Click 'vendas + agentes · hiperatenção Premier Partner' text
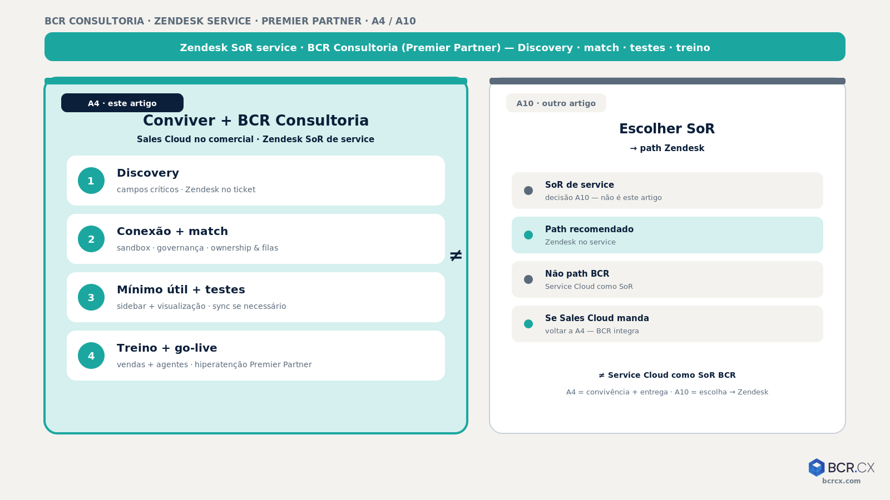890x500 pixels. coord(214,364)
